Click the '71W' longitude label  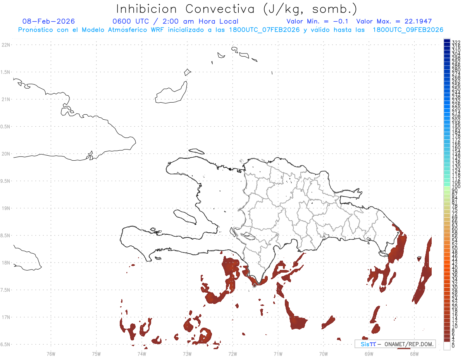point(278,354)
